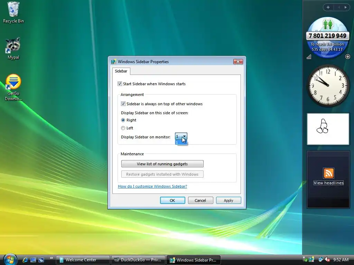Open the Recycle Bin desktop icon

[13, 12]
